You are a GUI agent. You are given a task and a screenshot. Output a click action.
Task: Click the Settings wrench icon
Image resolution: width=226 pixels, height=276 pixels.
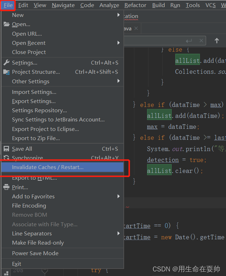coord(6,62)
